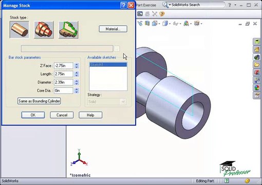Open the Custom Properties task pane tab
Image resolution: width=262 pixels, height=185 pixels.
(x=257, y=95)
